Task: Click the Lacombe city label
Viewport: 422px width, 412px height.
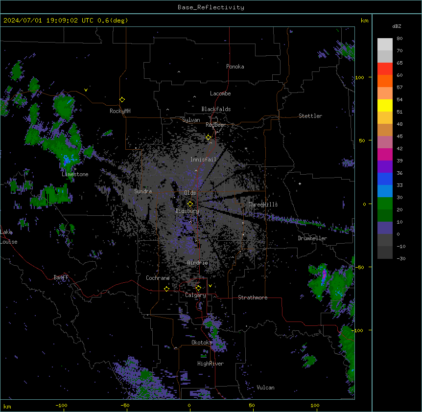Action: [x=220, y=93]
